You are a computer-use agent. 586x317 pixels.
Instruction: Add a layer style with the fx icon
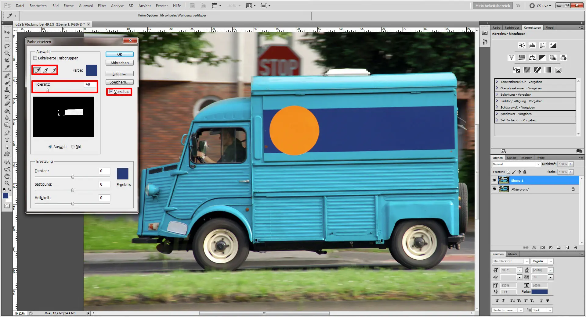pyautogui.click(x=535, y=248)
